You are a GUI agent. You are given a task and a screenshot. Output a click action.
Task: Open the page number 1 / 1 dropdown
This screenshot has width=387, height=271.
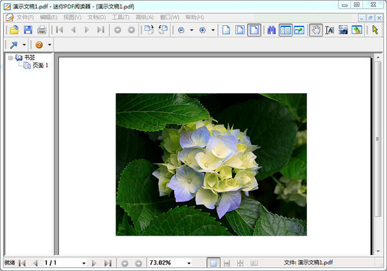(x=84, y=263)
